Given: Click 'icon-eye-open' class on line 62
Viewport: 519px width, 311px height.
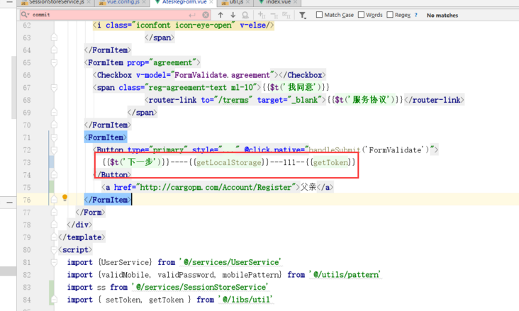Looking at the screenshot, I should [x=203, y=25].
